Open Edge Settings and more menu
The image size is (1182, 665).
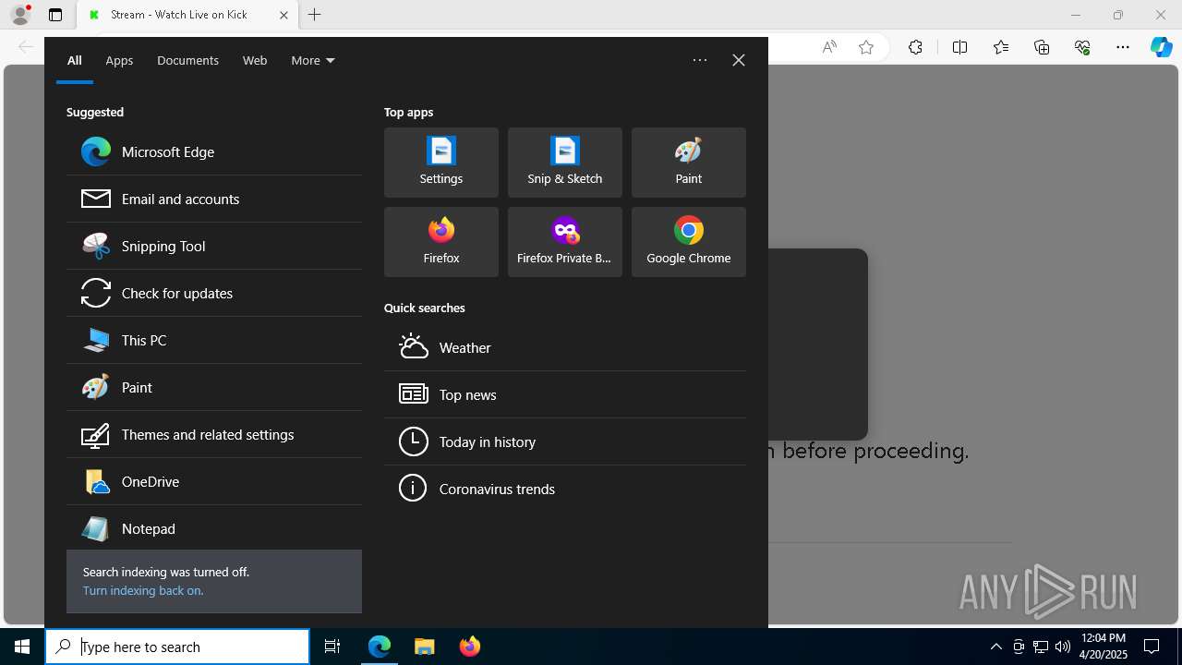[1123, 47]
